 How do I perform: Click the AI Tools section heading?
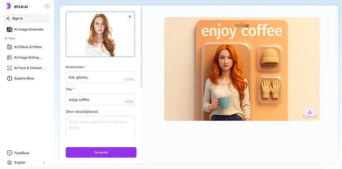click(10, 38)
